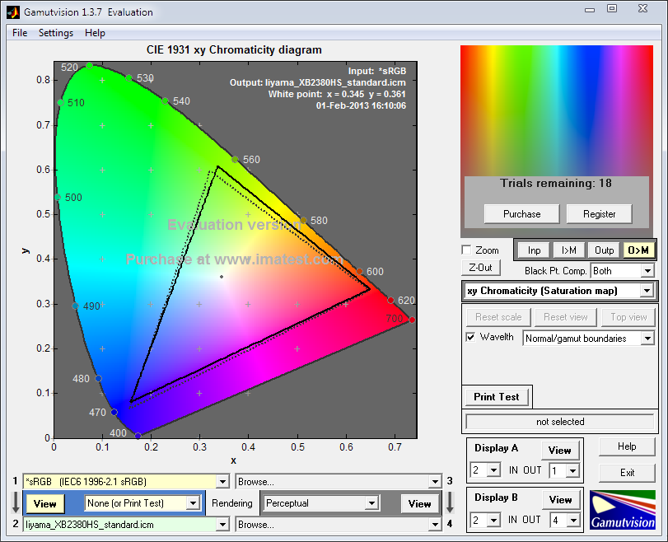Uncheck the Wavelth checkbox
Viewport: 668px width, 542px height.
[x=470, y=338]
